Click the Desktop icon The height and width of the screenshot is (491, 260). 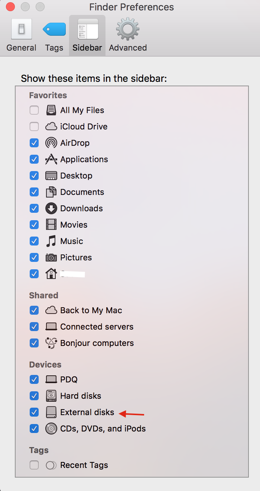tap(51, 176)
